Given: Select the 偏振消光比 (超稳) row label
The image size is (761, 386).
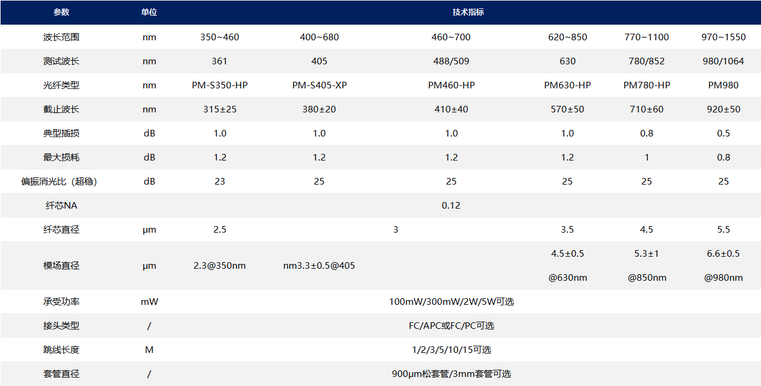Looking at the screenshot, I should click(x=59, y=182).
